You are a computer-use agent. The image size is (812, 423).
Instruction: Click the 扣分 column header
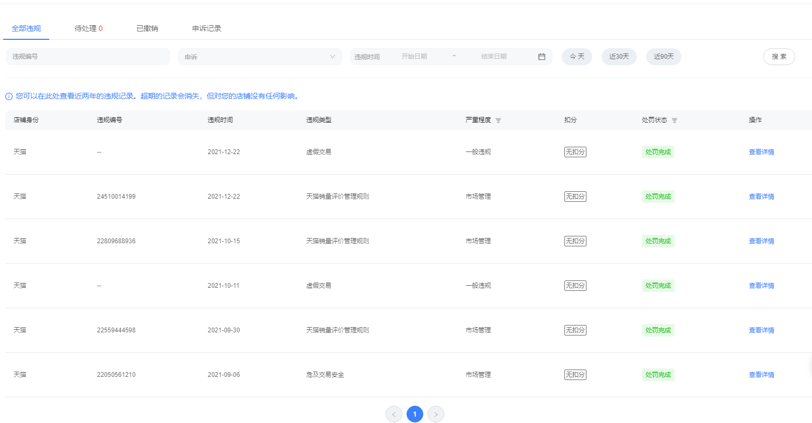click(x=571, y=120)
